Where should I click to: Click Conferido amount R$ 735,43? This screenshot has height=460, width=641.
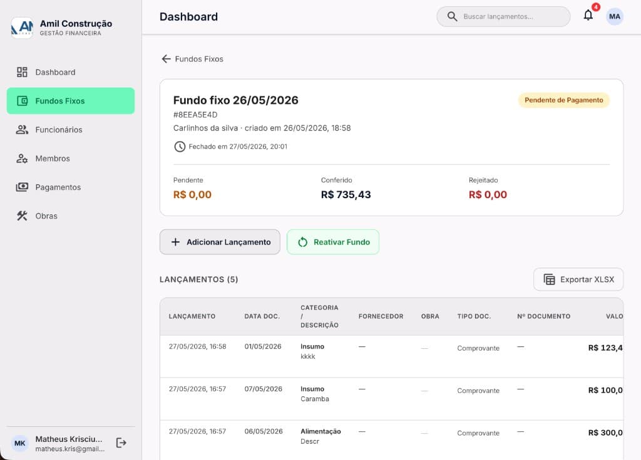(346, 195)
